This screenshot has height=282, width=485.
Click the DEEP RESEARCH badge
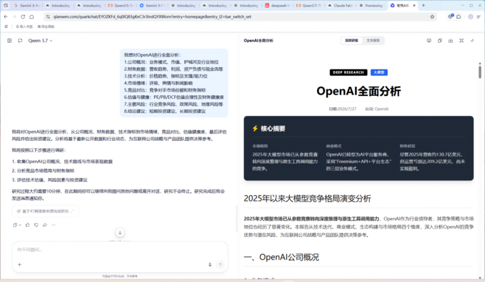point(348,72)
